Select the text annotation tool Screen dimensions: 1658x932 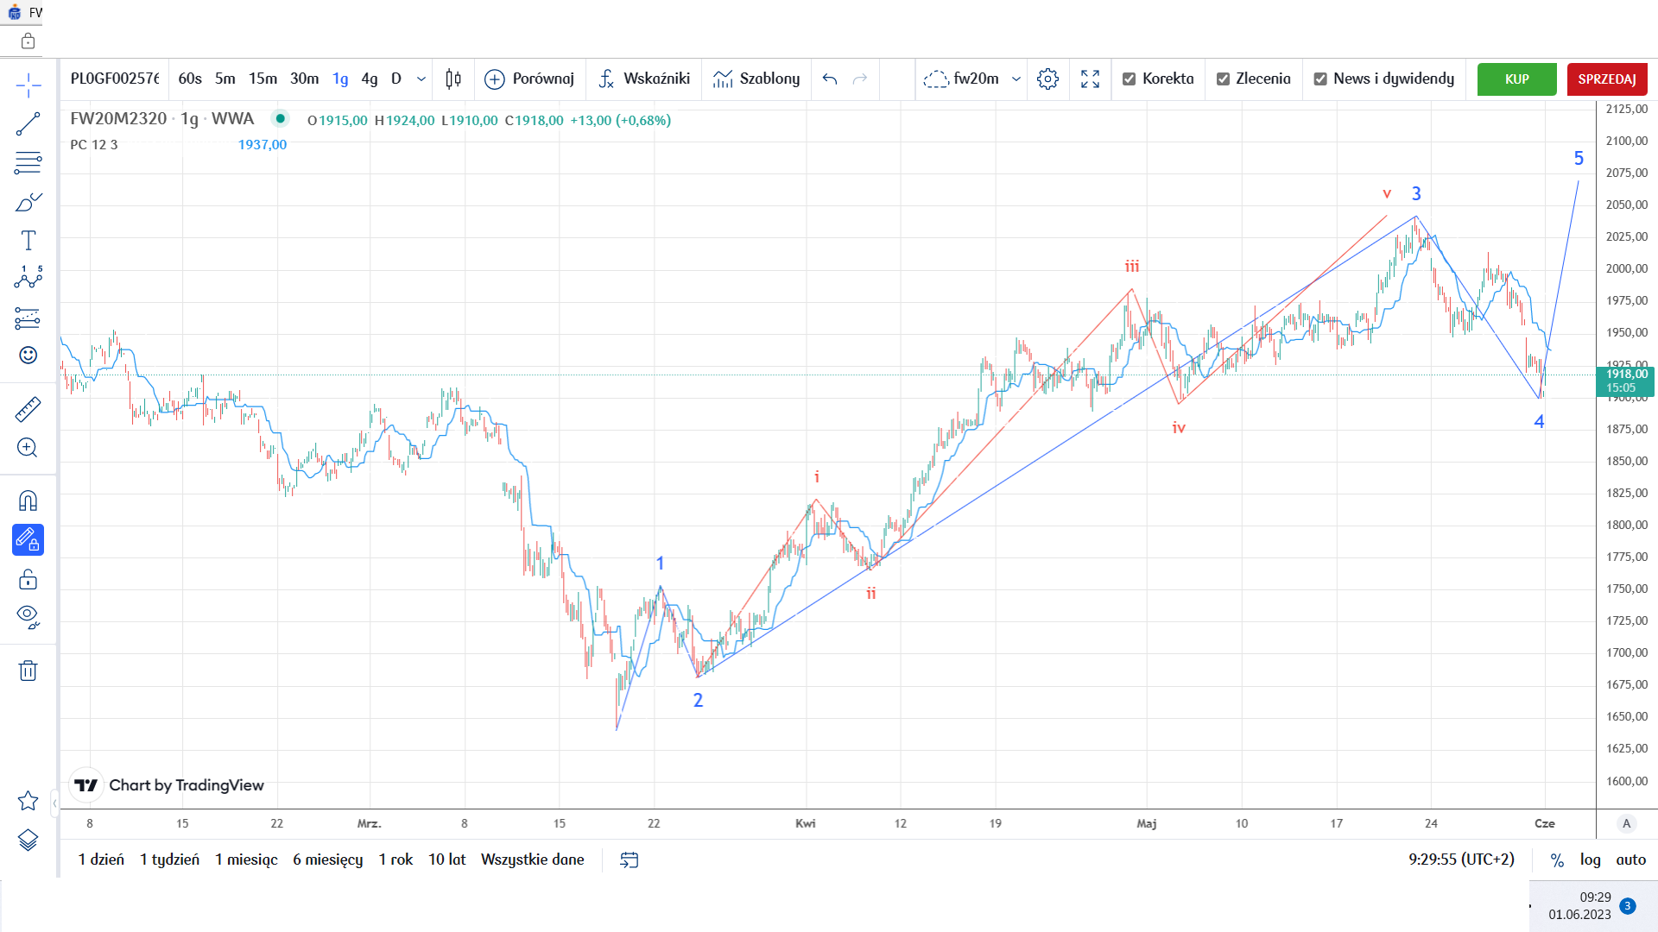28,240
